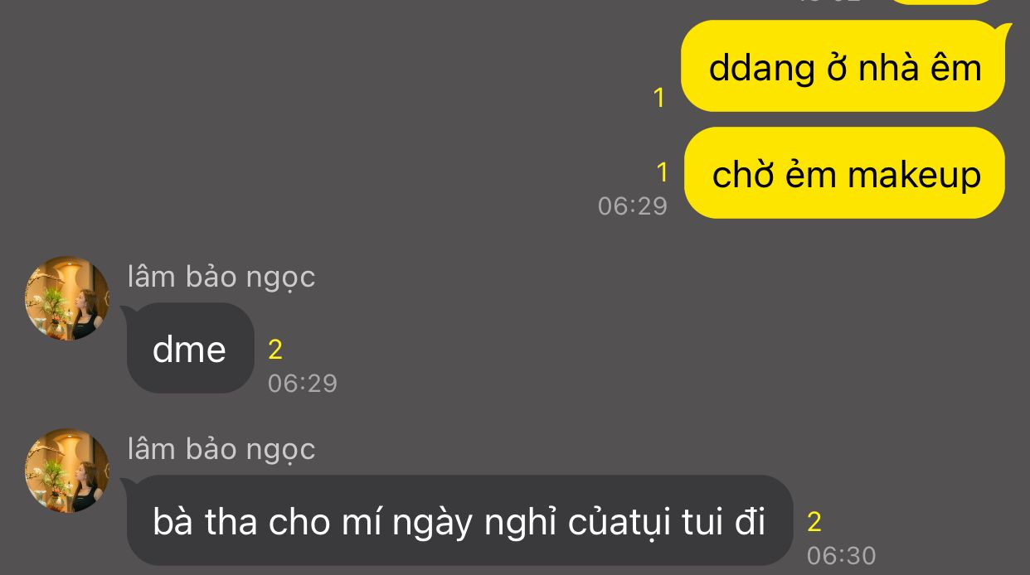This screenshot has height=575, width=1030.
Task: Tap the unread count 2 beside the last message
Action: pos(814,522)
